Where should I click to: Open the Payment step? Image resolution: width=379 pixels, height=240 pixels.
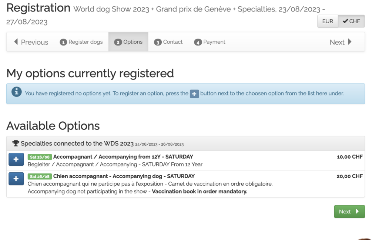214,42
